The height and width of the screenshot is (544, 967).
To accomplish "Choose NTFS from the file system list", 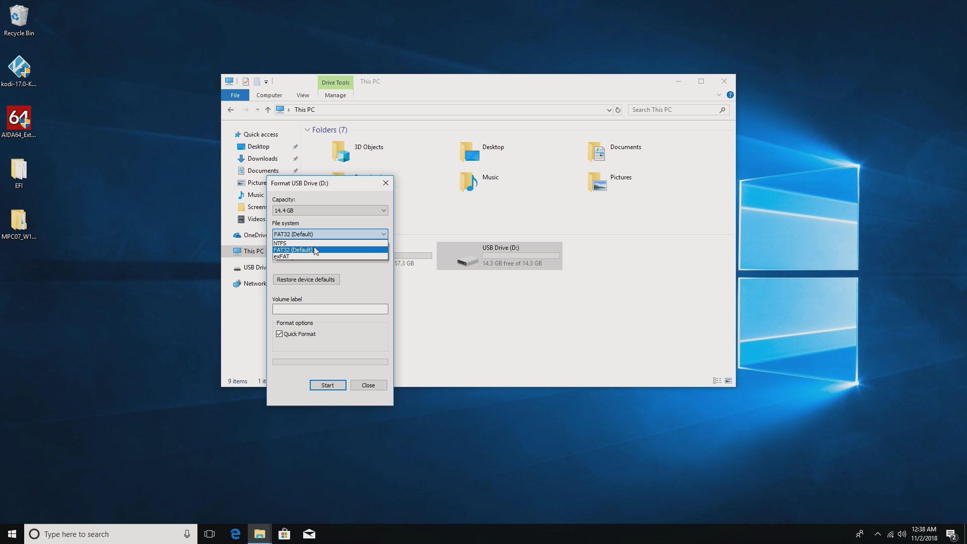I will pos(330,243).
